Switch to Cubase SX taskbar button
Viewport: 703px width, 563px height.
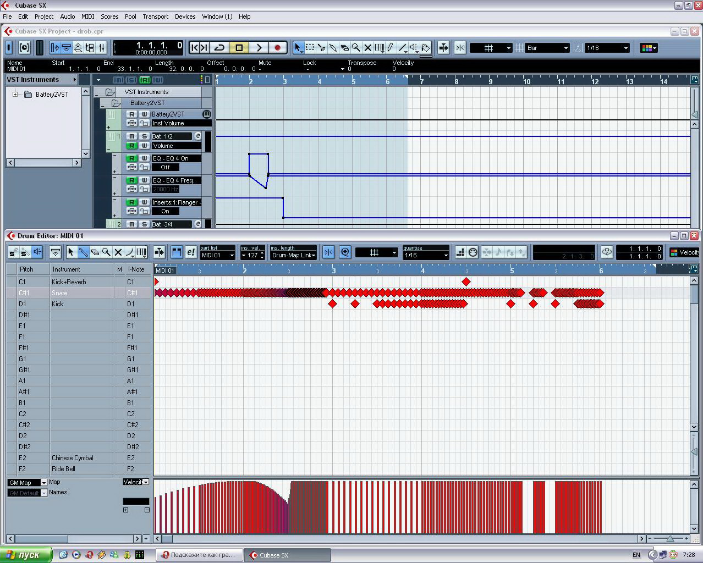pos(288,555)
